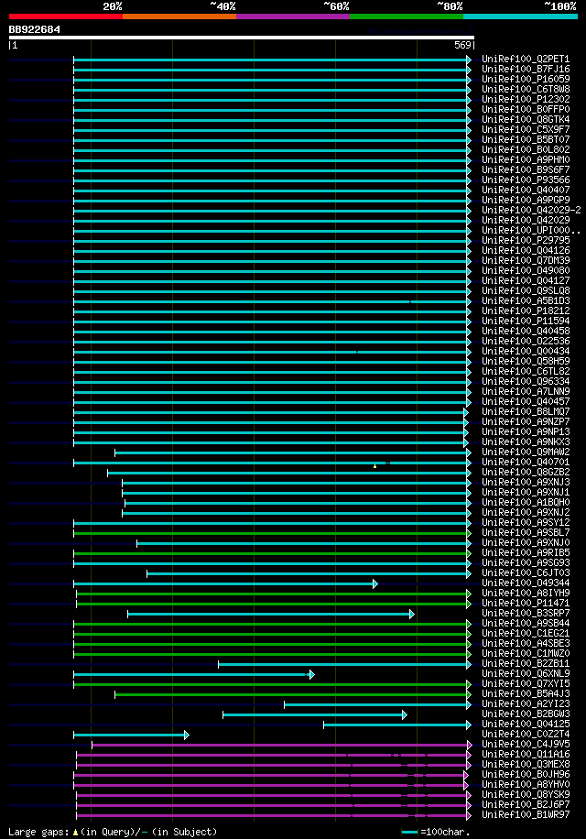The width and height of the screenshot is (586, 839).
Task: Open hit UniRef100_Q8GTK4
Action: click(x=526, y=120)
